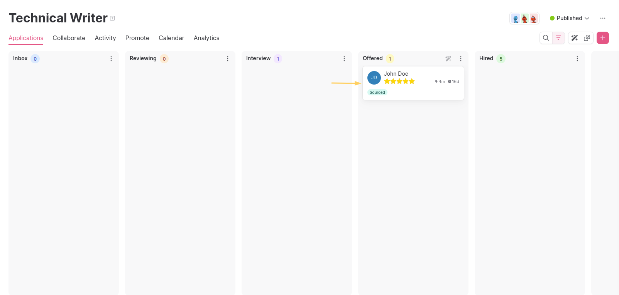Click the Offered column title
Screen dimensions: 619x295
[x=373, y=58]
